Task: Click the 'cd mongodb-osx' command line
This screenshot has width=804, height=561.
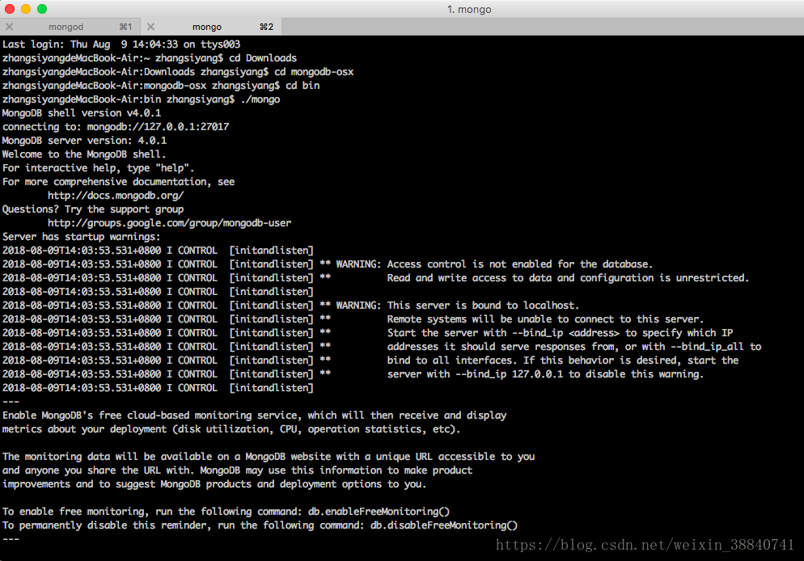Action: coord(178,72)
